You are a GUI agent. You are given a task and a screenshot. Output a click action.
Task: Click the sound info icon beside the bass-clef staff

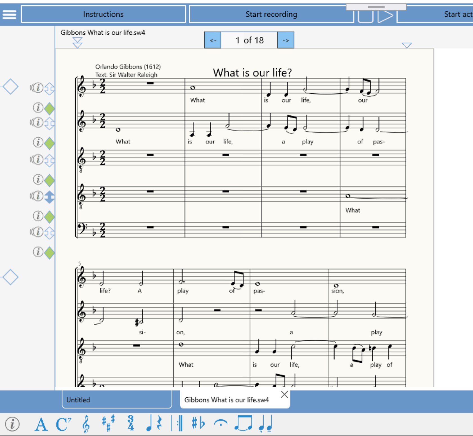[37, 232]
